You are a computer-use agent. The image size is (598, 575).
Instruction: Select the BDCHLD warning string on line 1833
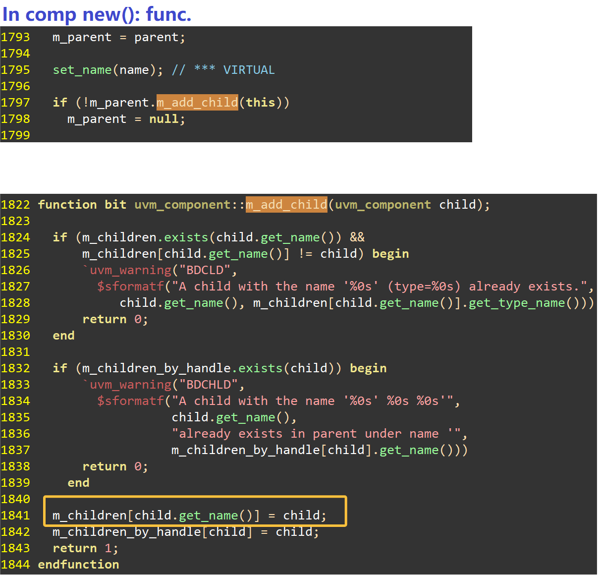tap(209, 384)
